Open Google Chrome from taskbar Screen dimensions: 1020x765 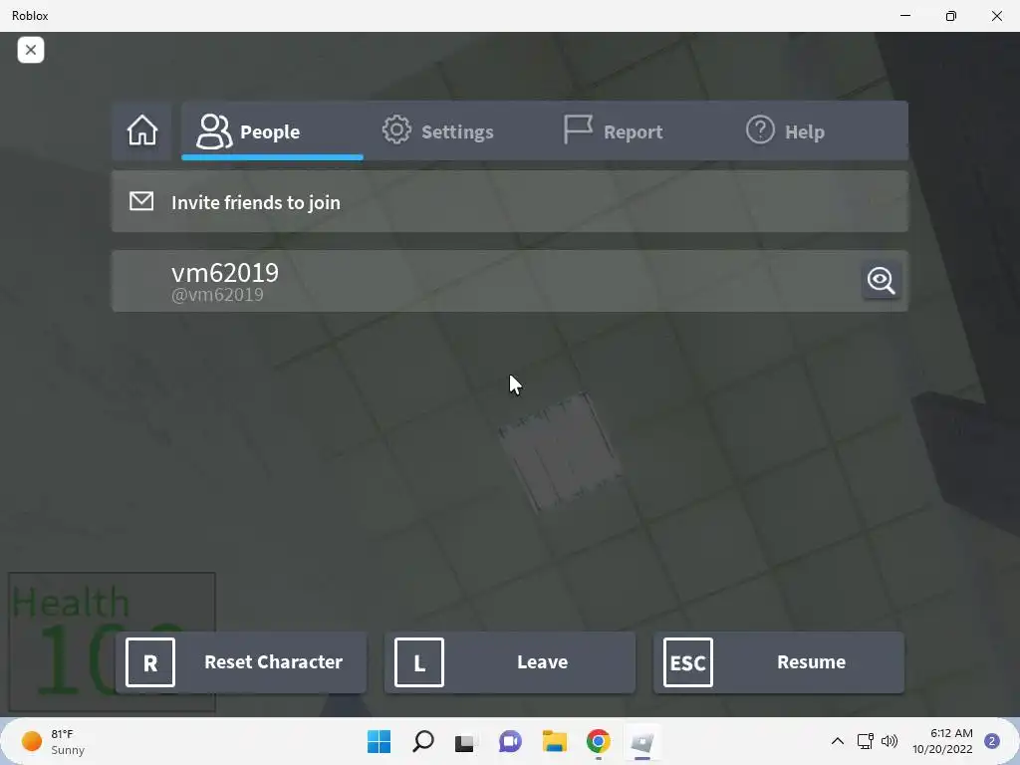click(599, 741)
